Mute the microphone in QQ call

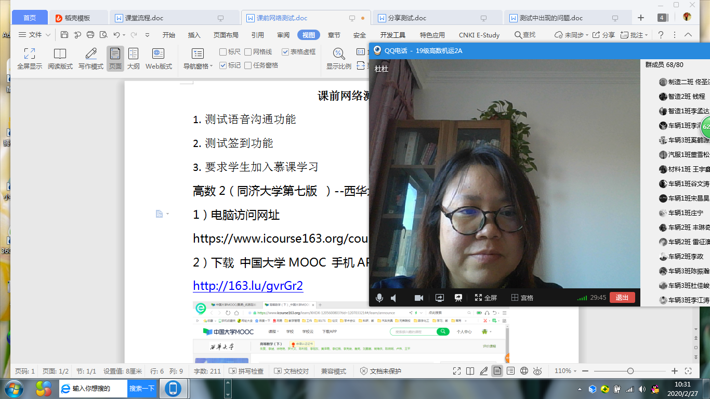coord(379,298)
